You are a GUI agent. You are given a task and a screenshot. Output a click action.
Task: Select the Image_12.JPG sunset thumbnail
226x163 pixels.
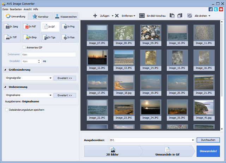tap(97, 57)
